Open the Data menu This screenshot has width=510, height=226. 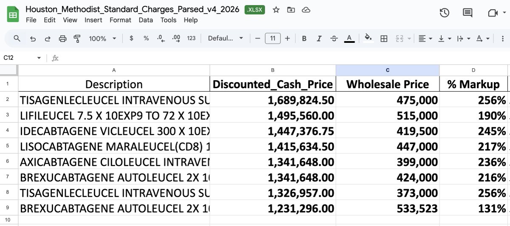tap(146, 20)
